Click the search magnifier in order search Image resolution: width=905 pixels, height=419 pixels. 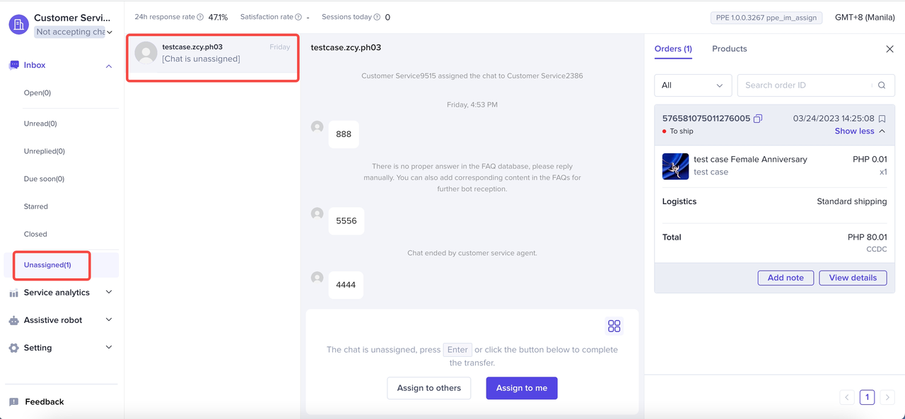tap(882, 85)
